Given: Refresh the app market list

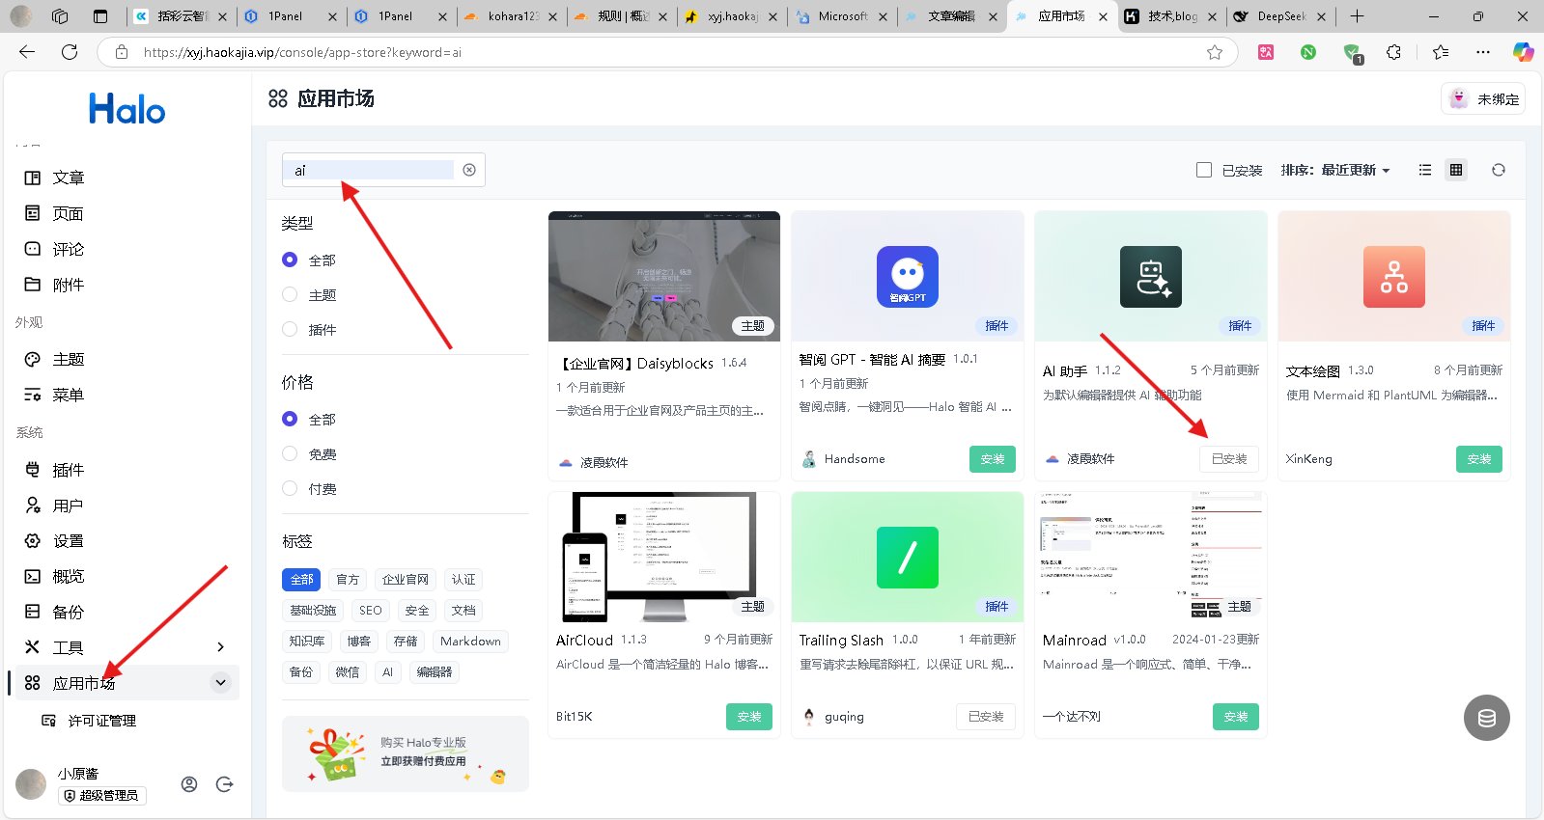Looking at the screenshot, I should pyautogui.click(x=1499, y=170).
